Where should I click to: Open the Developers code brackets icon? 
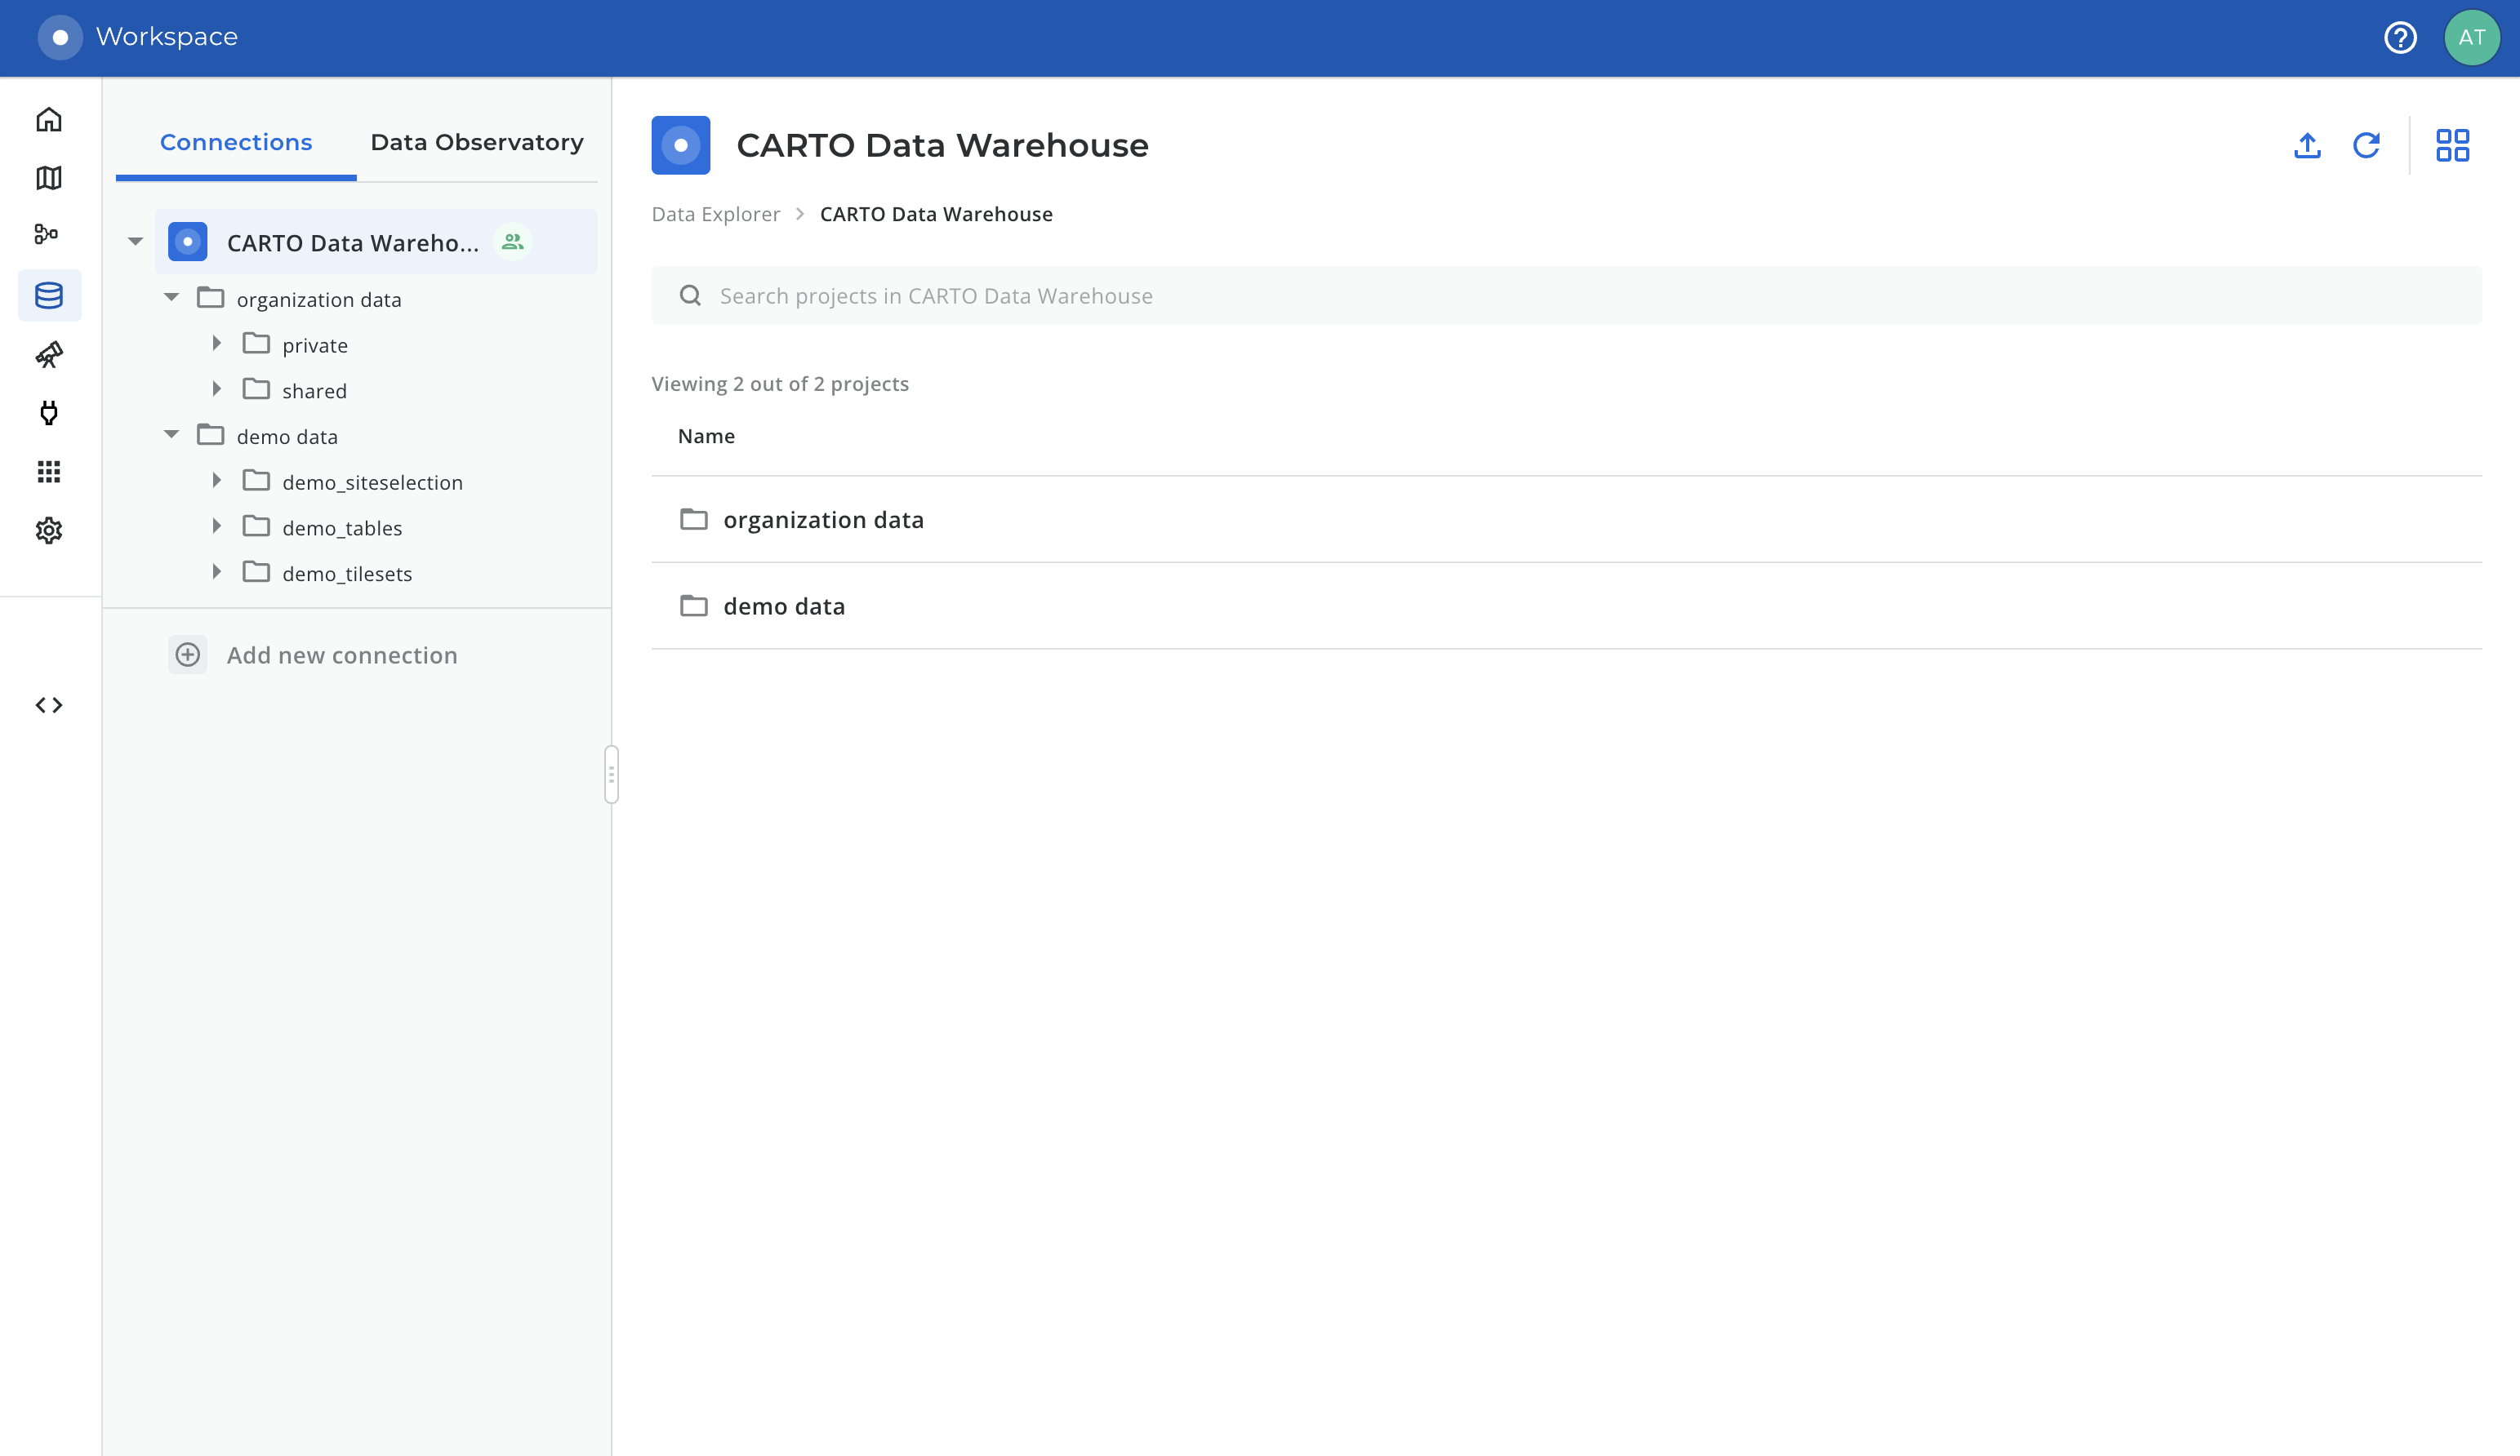[x=49, y=705]
